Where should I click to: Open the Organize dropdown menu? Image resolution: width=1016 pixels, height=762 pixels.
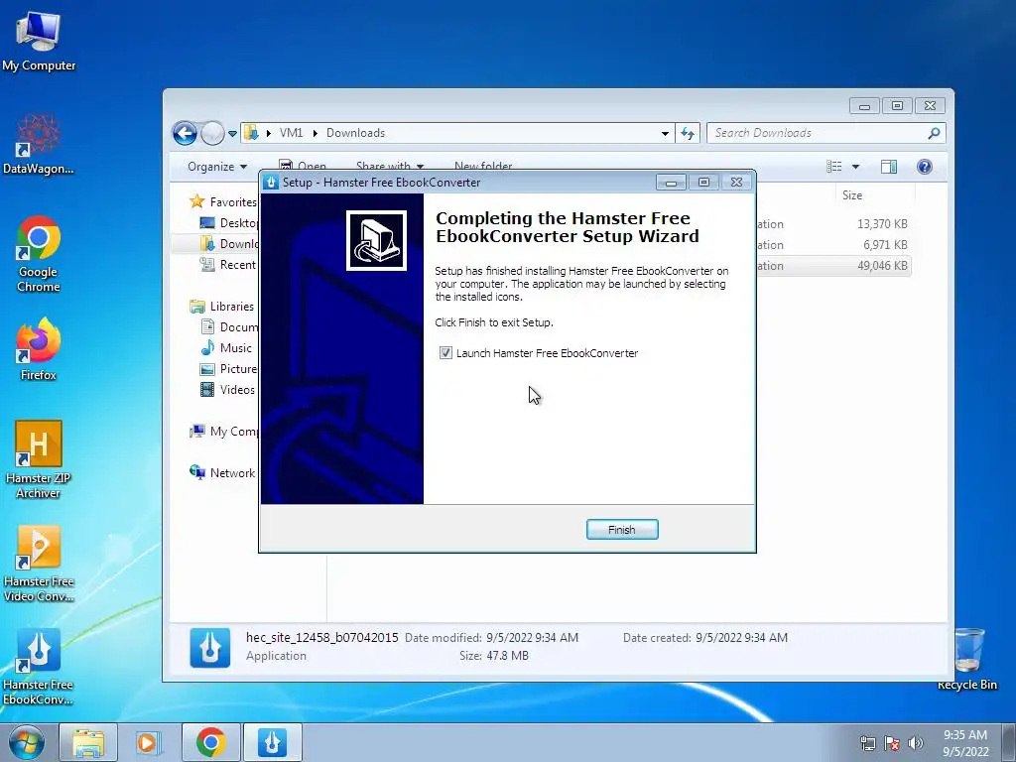[217, 167]
